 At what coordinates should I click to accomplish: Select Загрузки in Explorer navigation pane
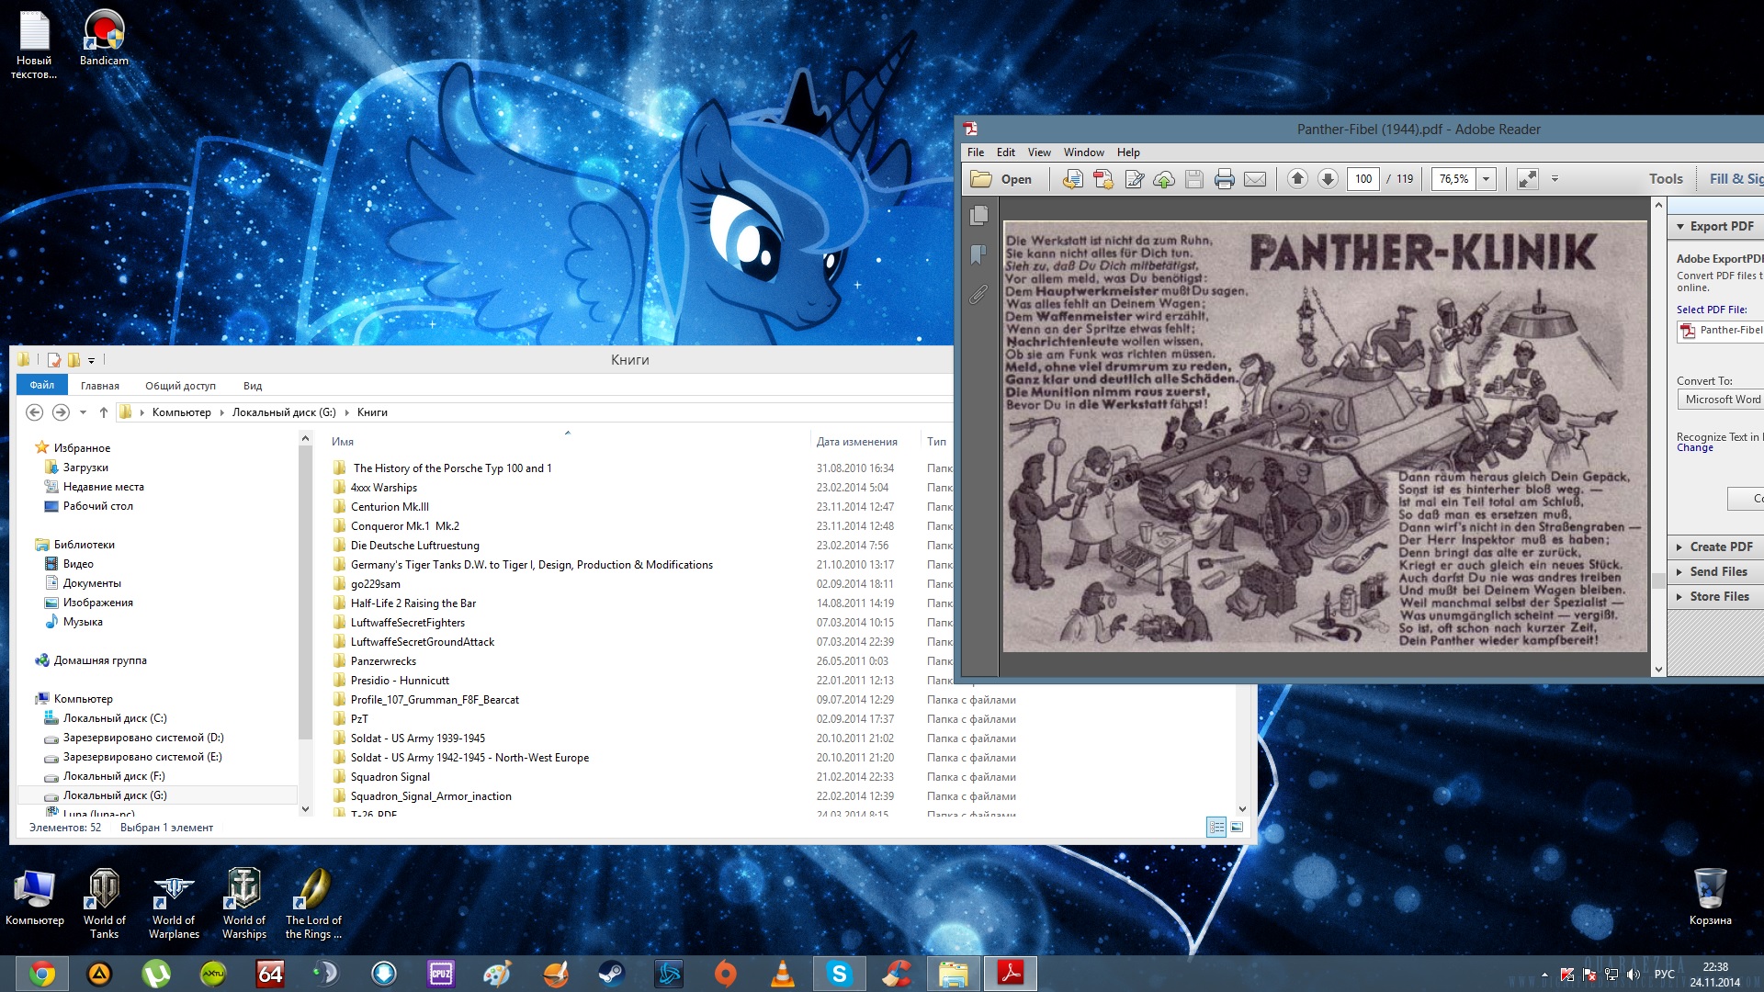85,468
